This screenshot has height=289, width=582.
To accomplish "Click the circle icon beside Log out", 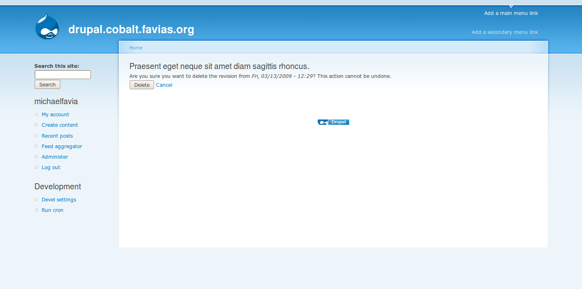I will [x=36, y=168].
